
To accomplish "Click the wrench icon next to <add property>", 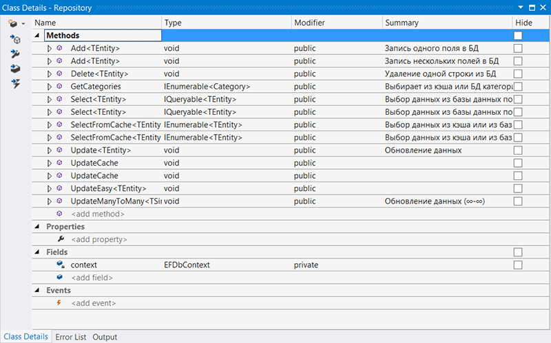I will point(61,239).
